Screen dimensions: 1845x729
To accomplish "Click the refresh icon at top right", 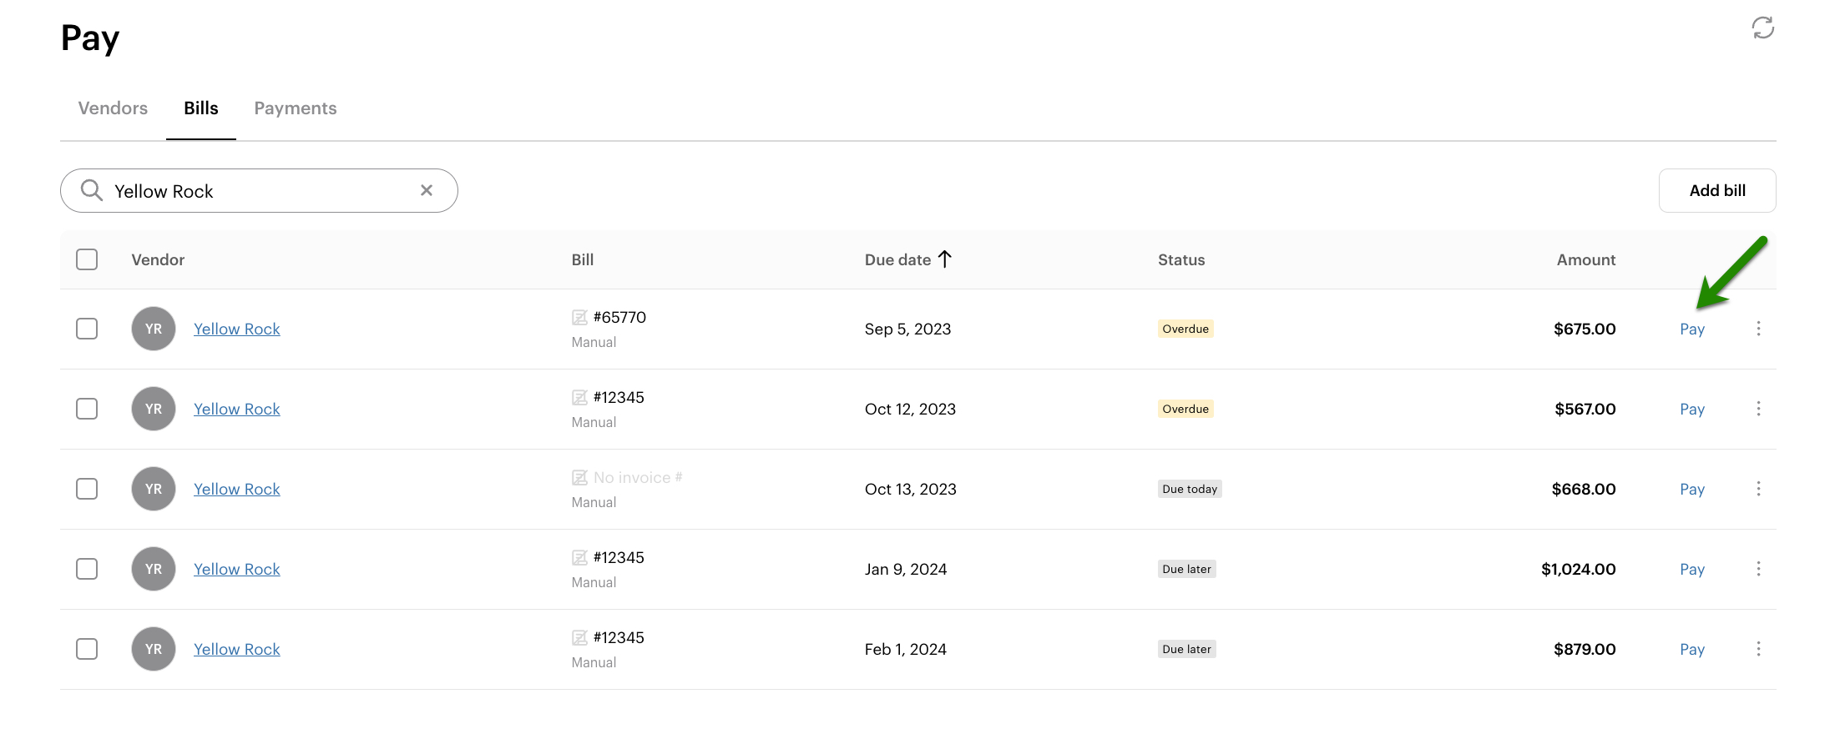I will click(1762, 28).
